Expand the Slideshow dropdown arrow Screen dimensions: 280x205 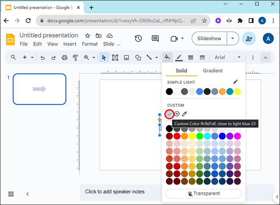[x=233, y=38]
